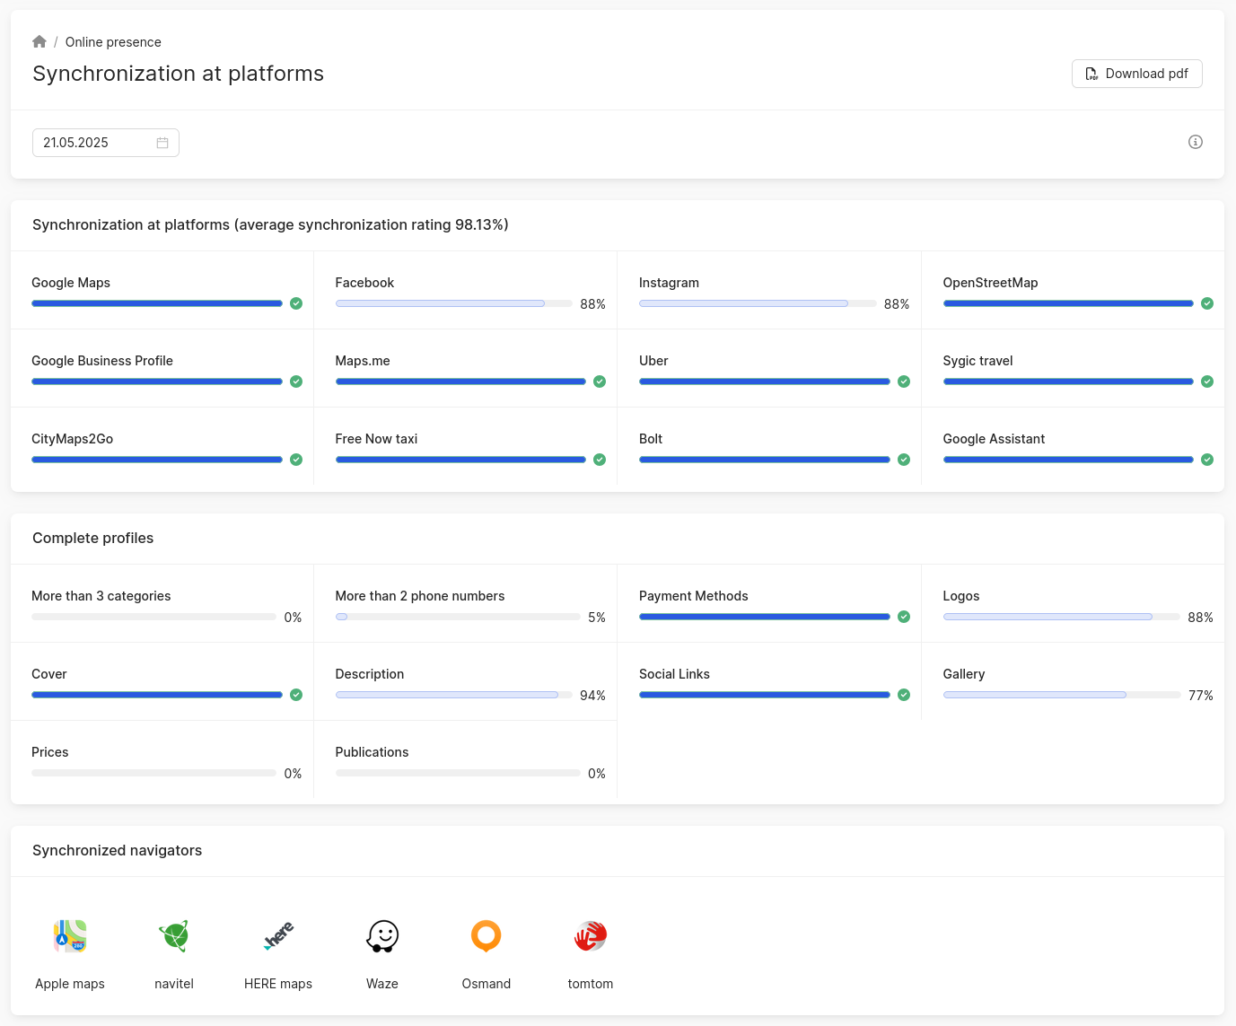Select the Waze navigator icon
The width and height of the screenshot is (1236, 1026).
click(382, 936)
